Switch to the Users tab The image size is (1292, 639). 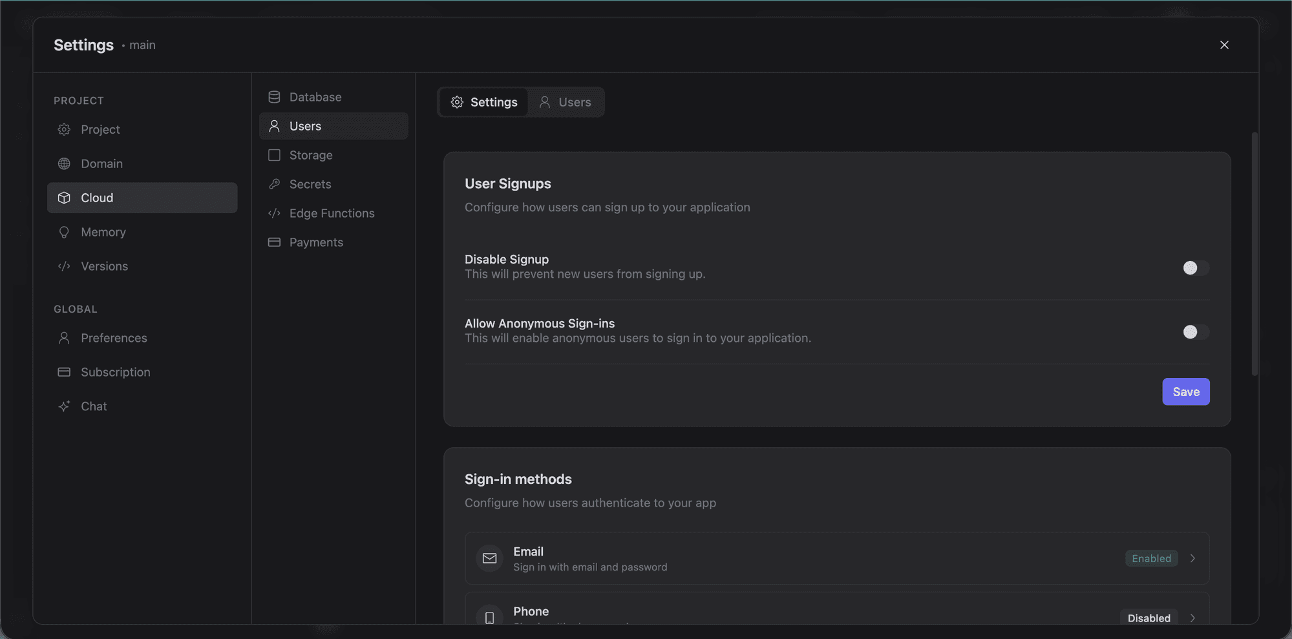pyautogui.click(x=565, y=102)
